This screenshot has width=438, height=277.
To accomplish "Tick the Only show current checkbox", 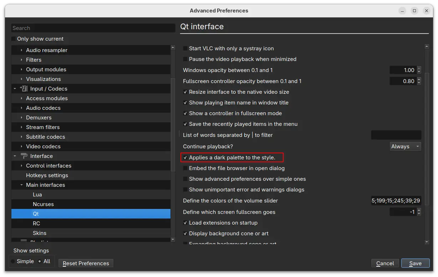I will pos(14,39).
